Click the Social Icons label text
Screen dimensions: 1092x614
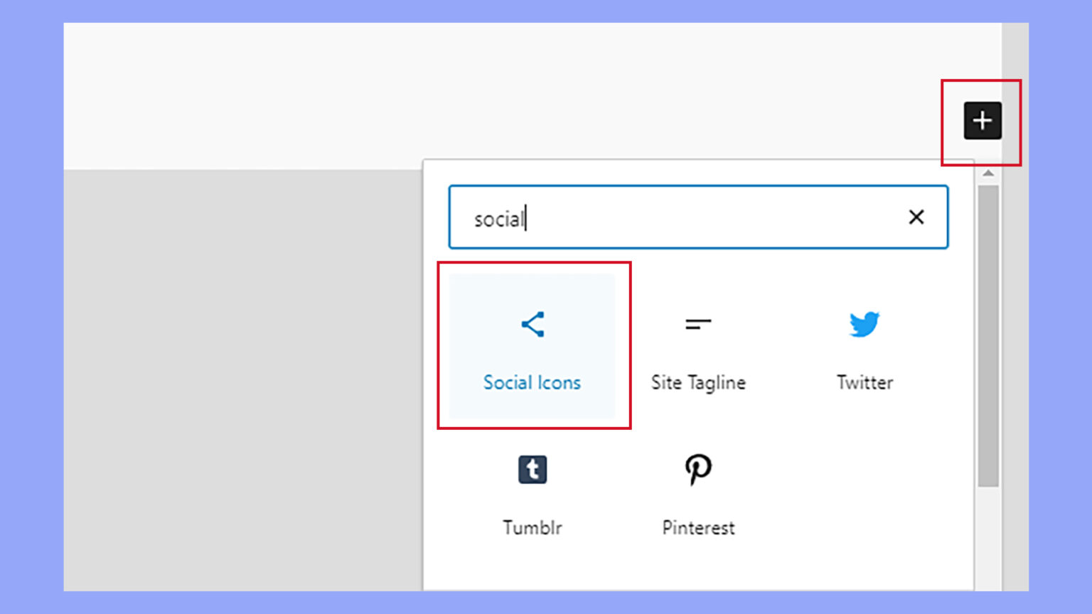pyautogui.click(x=532, y=382)
